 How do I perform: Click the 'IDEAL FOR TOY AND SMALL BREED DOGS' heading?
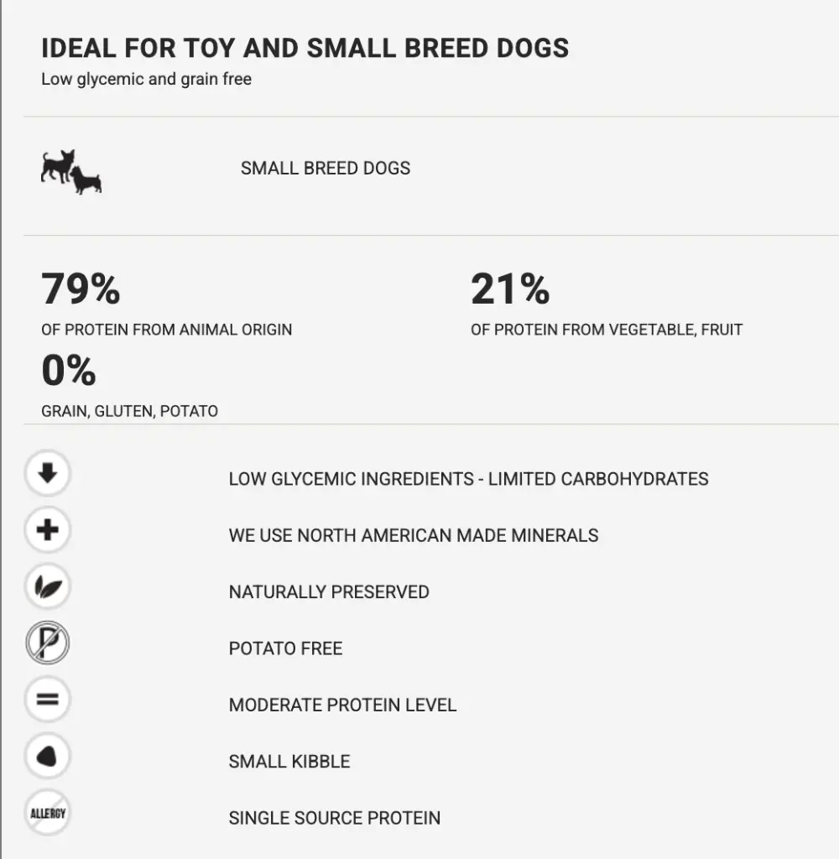pyautogui.click(x=305, y=48)
